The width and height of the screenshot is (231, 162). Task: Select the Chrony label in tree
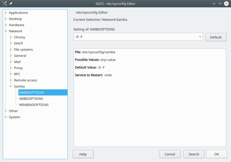[x=20, y=37]
